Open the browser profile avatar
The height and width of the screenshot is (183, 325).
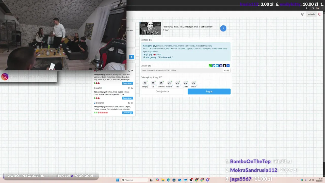[318, 8]
